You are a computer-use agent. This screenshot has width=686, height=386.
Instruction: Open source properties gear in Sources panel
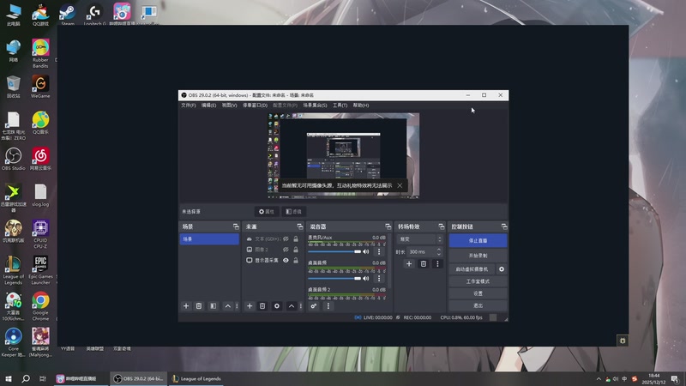click(277, 306)
